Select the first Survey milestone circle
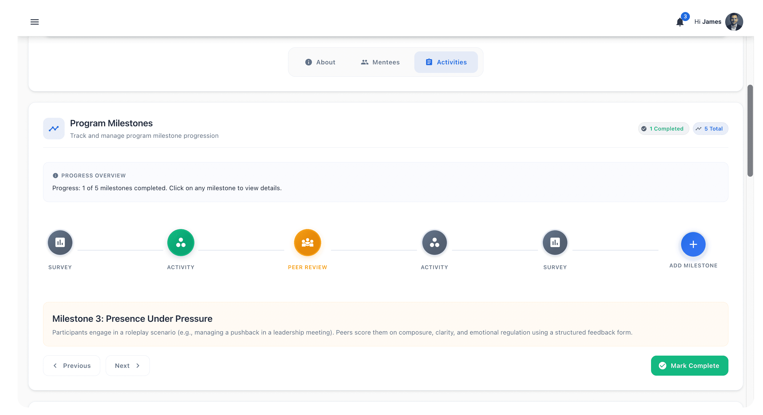The width and height of the screenshot is (763, 415). [x=60, y=243]
